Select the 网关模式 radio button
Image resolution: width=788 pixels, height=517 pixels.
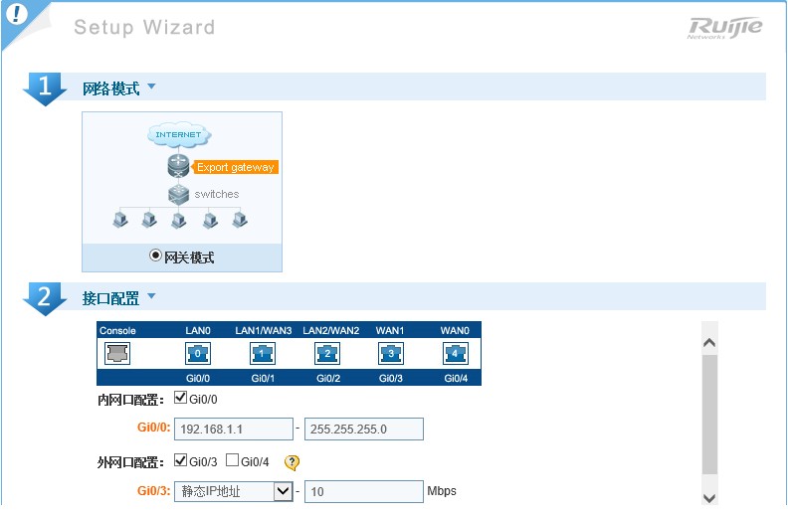155,256
